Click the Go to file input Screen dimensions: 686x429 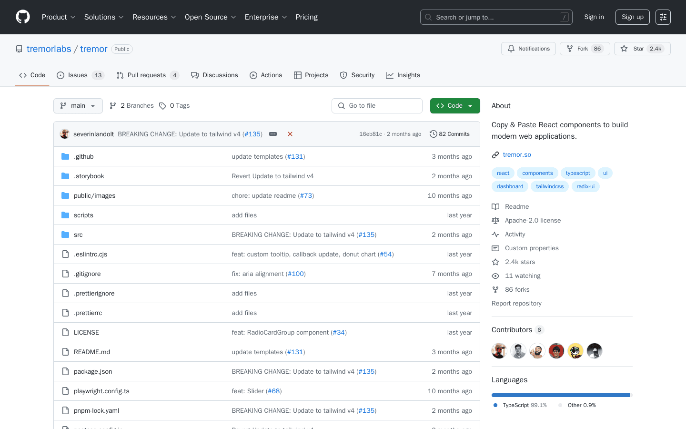click(x=377, y=106)
